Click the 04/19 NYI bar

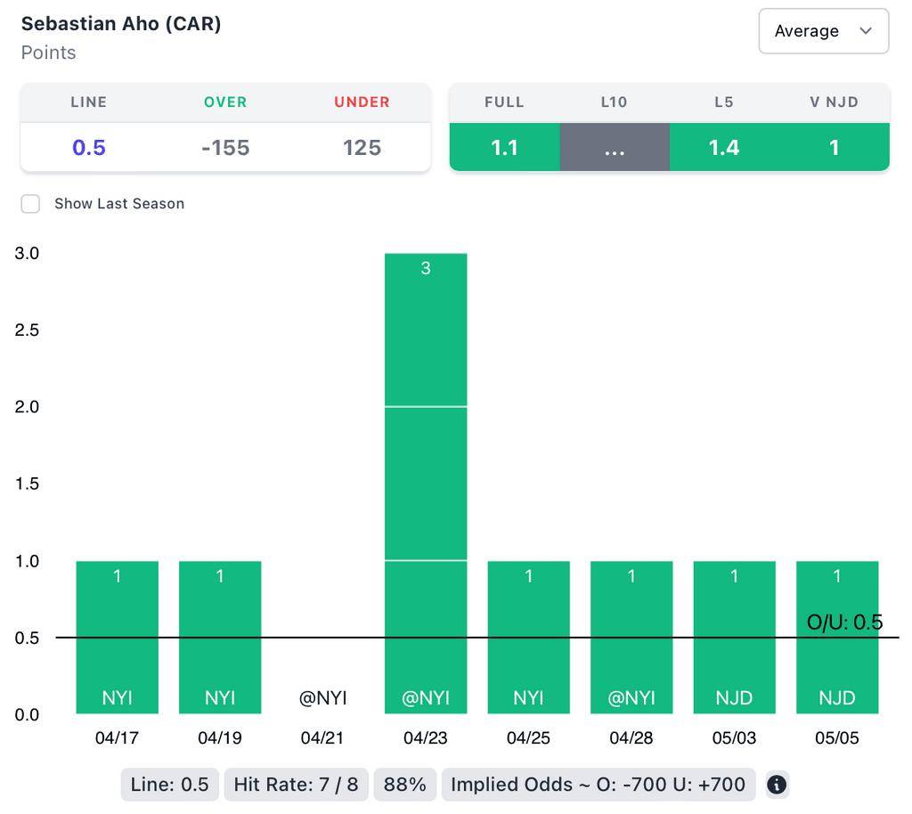tap(220, 638)
